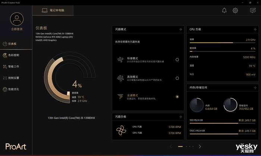261x156 pixels.
Task: Open the notifications bell icon
Action: pos(224,10)
